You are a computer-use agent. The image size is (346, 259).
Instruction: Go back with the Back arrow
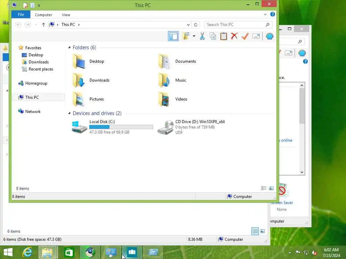click(x=18, y=25)
